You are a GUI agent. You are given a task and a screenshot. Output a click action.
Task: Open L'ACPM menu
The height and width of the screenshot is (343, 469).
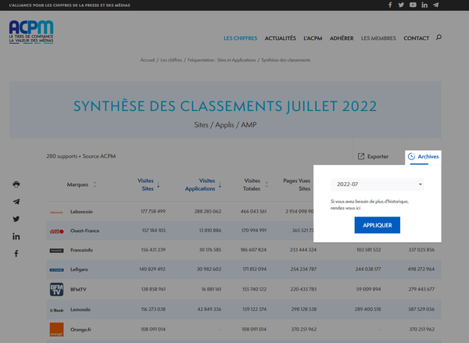tap(313, 38)
